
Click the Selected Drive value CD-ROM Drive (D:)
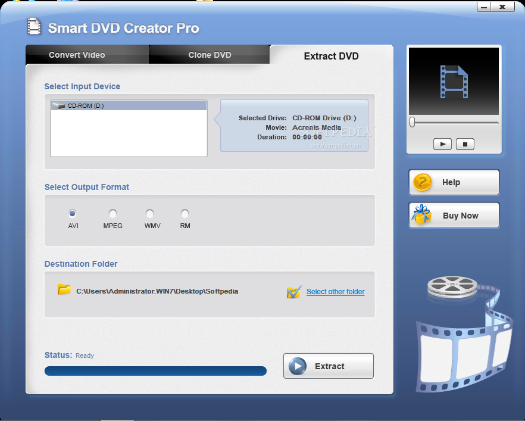click(x=324, y=118)
